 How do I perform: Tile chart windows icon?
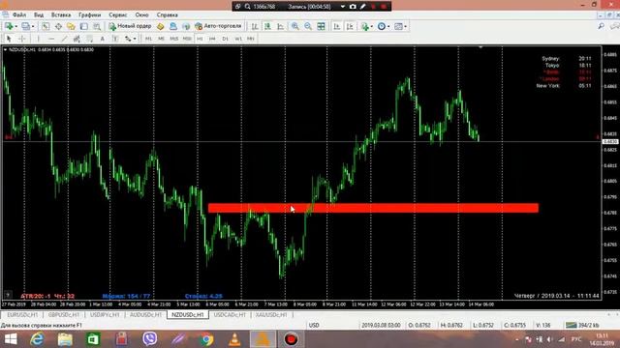321,26
